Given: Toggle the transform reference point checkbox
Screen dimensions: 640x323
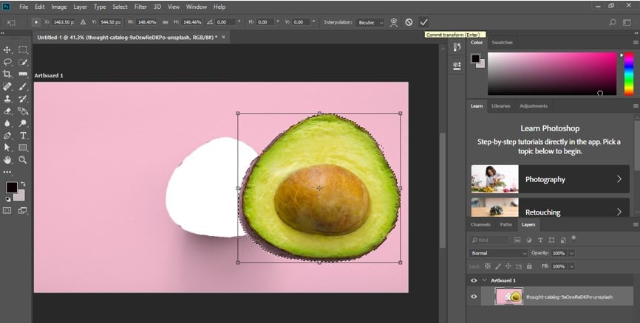Looking at the screenshot, I should [x=36, y=22].
